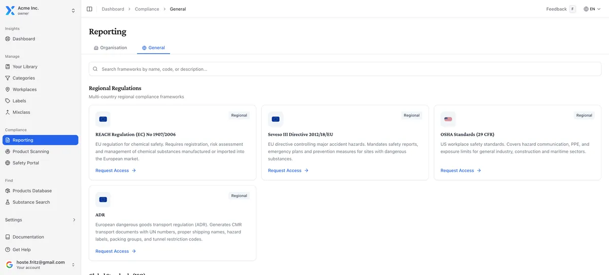The height and width of the screenshot is (275, 609).
Task: Click the Your Library book icon
Action: point(8,67)
